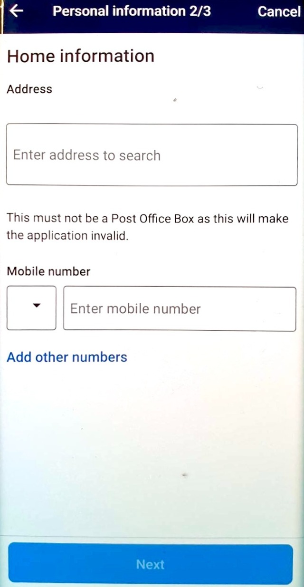Click the Add other numbers link
304x587 pixels.
(67, 357)
